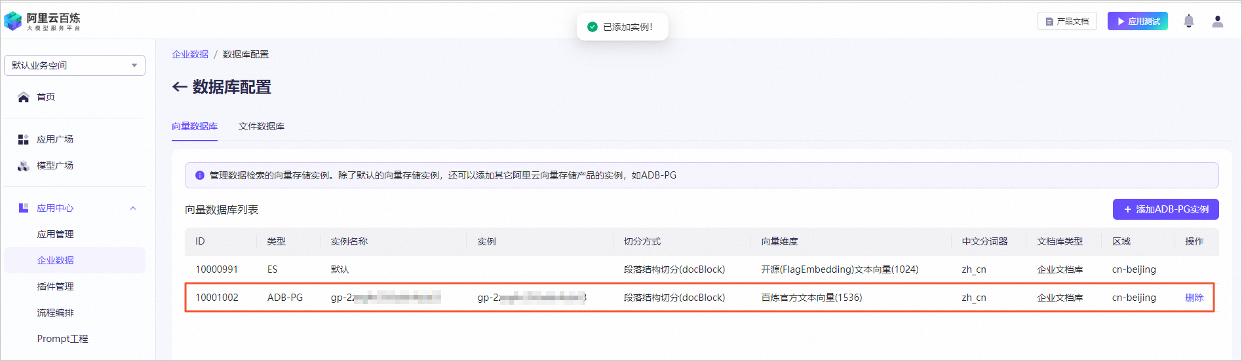Click the ES type cell
The width and height of the screenshot is (1242, 361).
click(272, 269)
